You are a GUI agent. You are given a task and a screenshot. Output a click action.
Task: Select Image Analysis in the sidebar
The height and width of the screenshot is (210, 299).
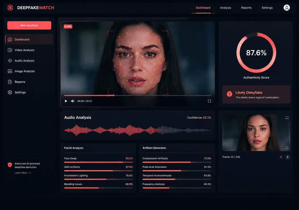[29, 71]
